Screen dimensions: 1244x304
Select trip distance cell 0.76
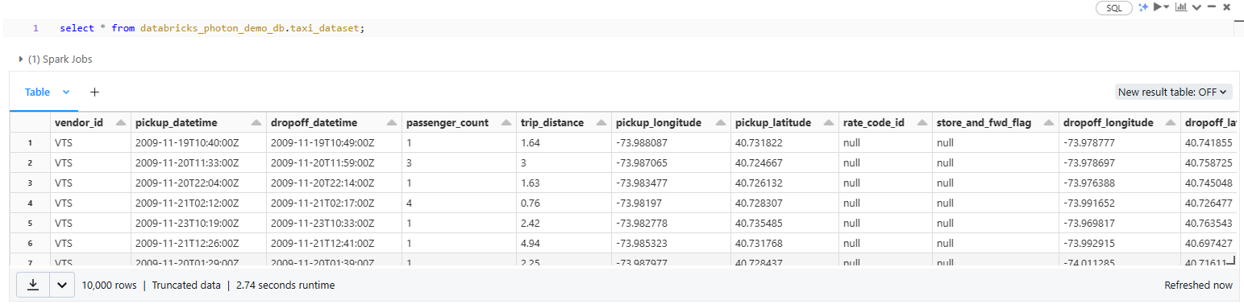pos(563,203)
